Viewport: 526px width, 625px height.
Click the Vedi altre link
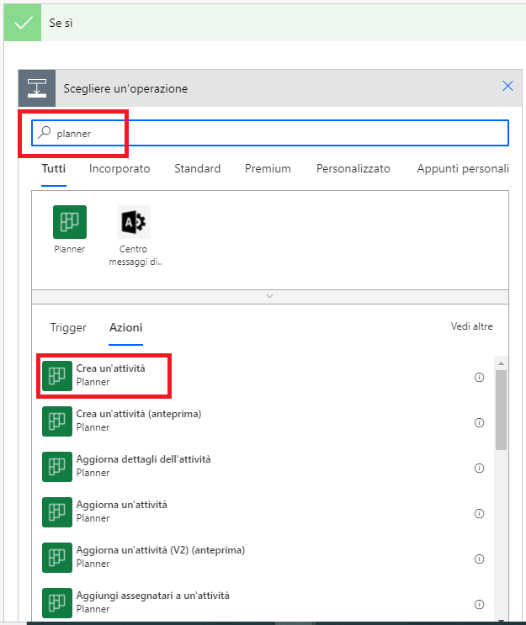[x=472, y=326]
